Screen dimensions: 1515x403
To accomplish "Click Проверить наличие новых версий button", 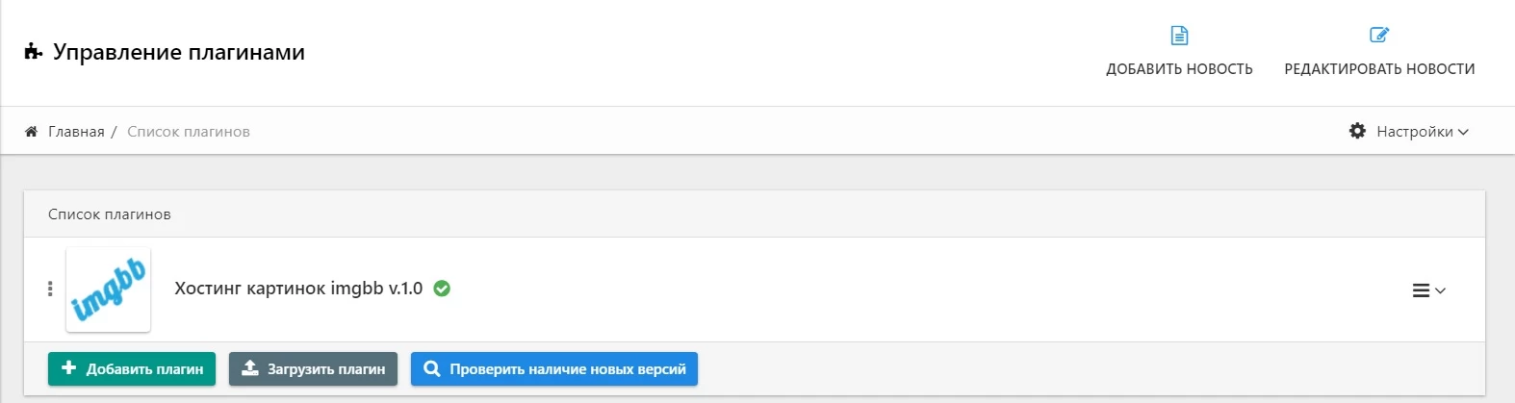I will [554, 368].
